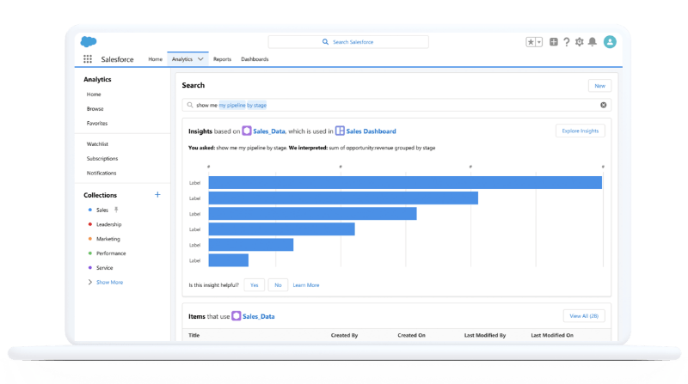The width and height of the screenshot is (688, 384).
Task: Open Notifications in the sidebar
Action: click(x=101, y=174)
